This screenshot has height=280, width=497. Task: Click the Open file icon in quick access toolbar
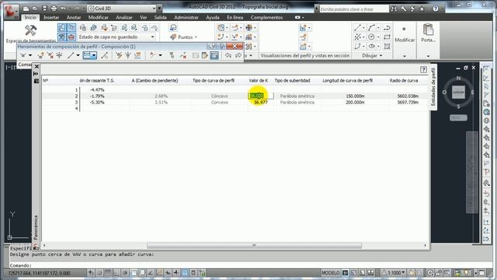tap(35, 9)
